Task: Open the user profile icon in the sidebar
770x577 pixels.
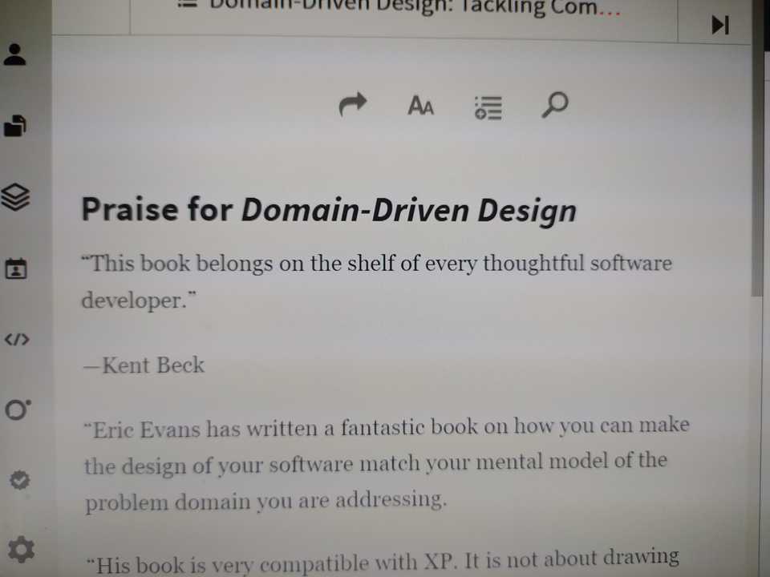Action: coord(14,53)
